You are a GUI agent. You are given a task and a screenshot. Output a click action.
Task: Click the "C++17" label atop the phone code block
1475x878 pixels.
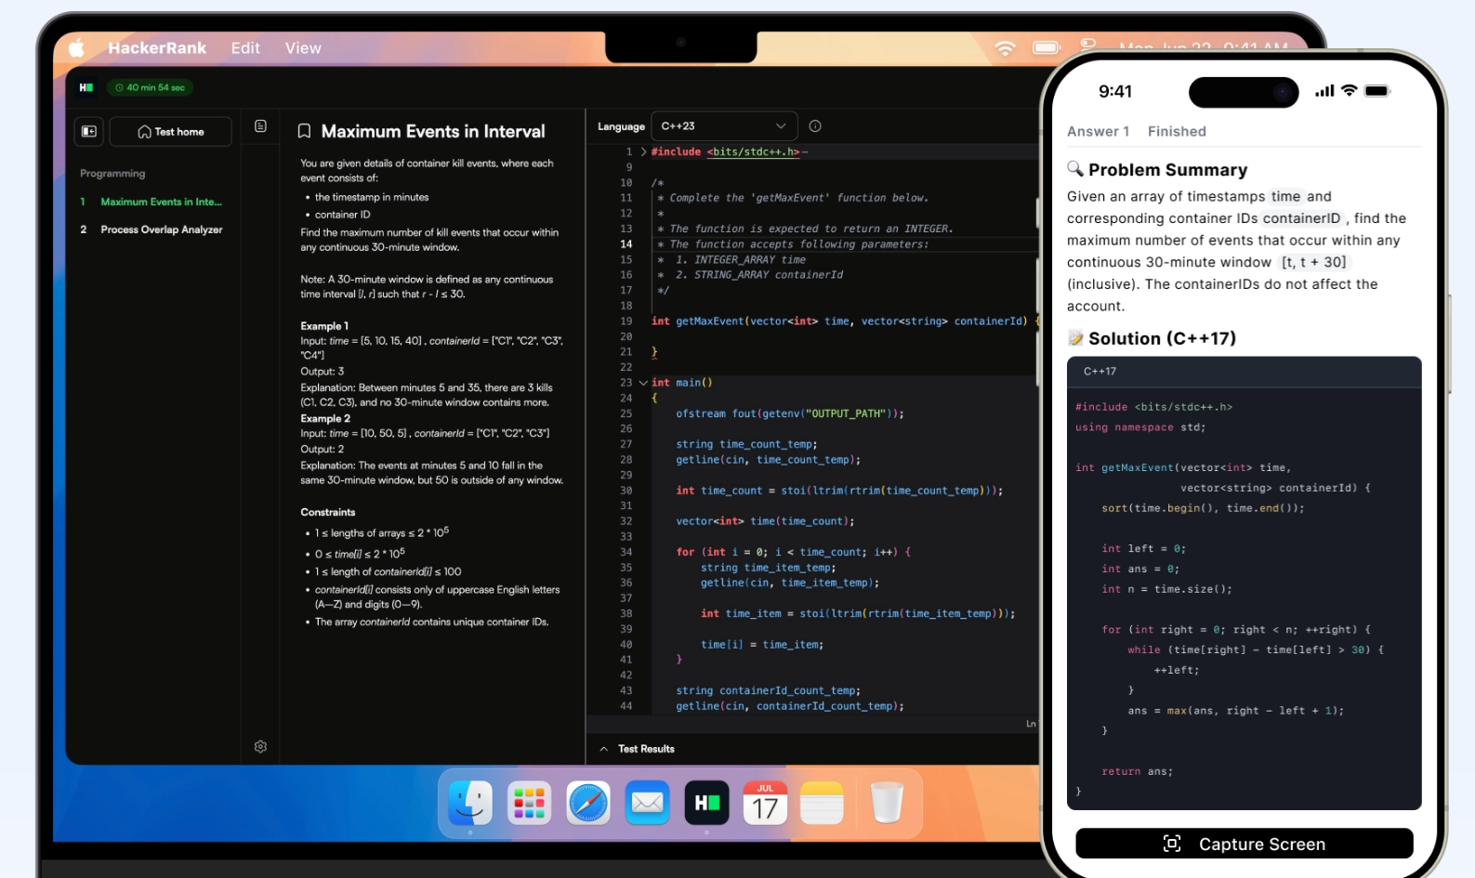click(1100, 372)
